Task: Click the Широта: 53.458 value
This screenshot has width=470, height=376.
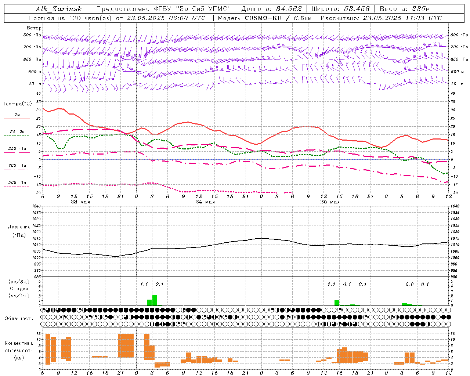Action: tap(340, 9)
